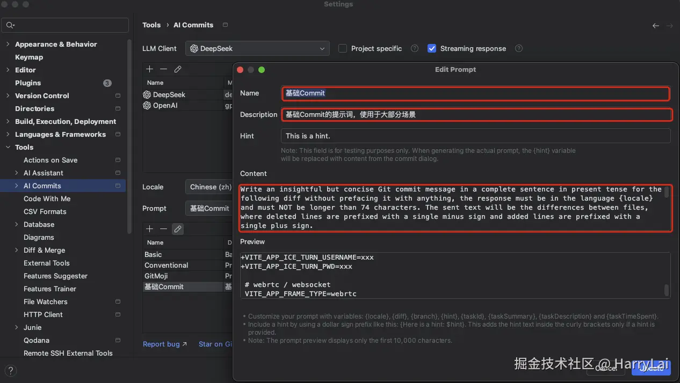Click the Description field in Edit Prompt
This screenshot has height=383, width=680.
[x=477, y=114]
